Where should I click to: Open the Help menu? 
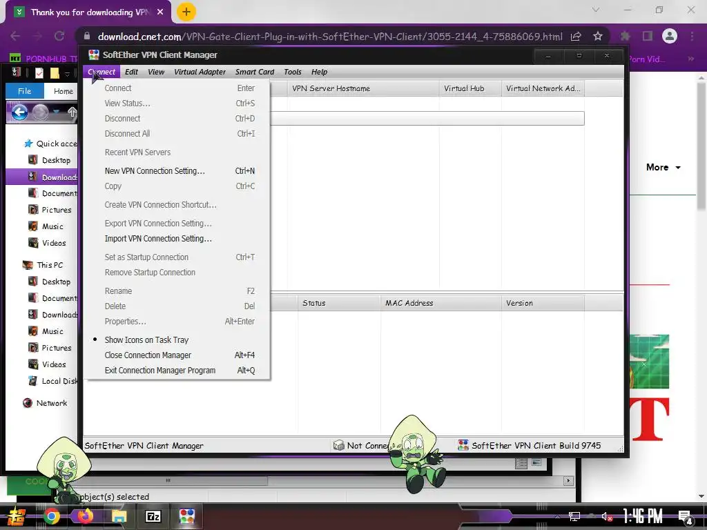319,72
